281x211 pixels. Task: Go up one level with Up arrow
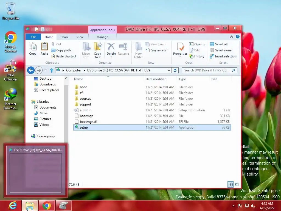[x=52, y=70]
